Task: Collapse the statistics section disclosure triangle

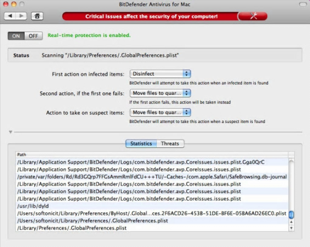Action: pyautogui.click(x=10, y=132)
